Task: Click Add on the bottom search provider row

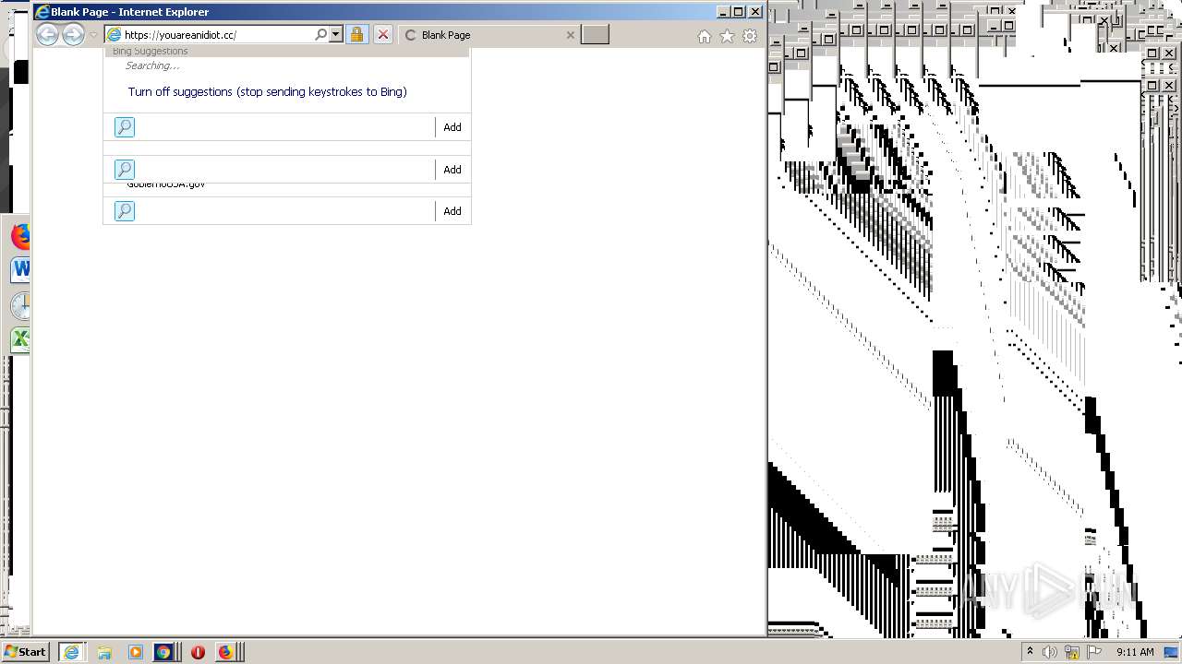Action: [452, 211]
